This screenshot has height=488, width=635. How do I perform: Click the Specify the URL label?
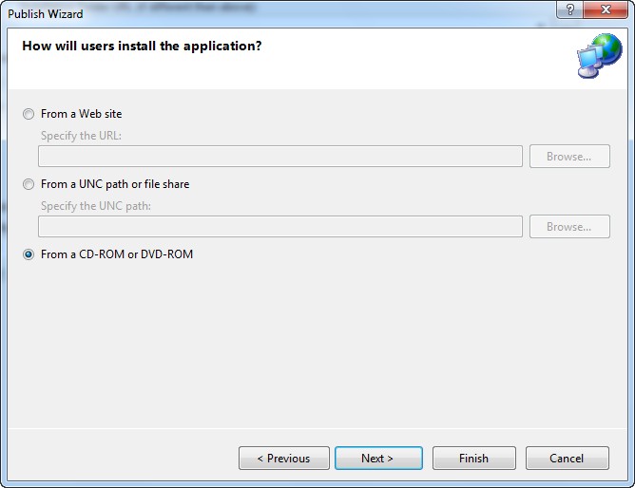(81, 136)
